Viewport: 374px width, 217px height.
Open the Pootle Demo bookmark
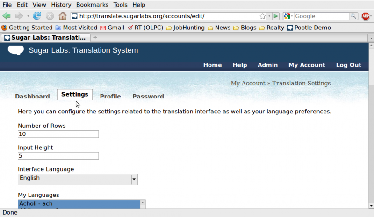[x=309, y=28]
